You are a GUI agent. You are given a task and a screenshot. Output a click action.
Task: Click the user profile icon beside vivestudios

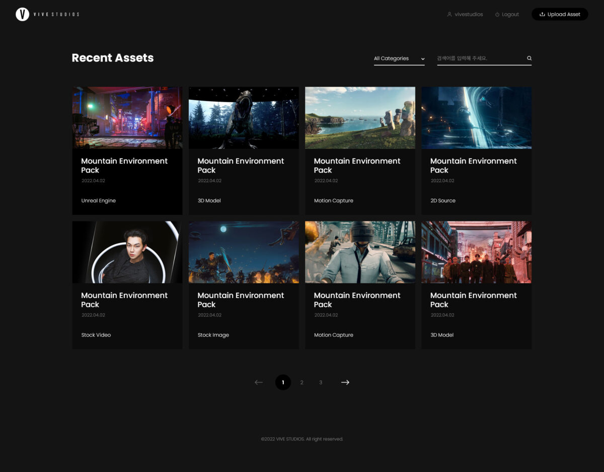point(449,15)
